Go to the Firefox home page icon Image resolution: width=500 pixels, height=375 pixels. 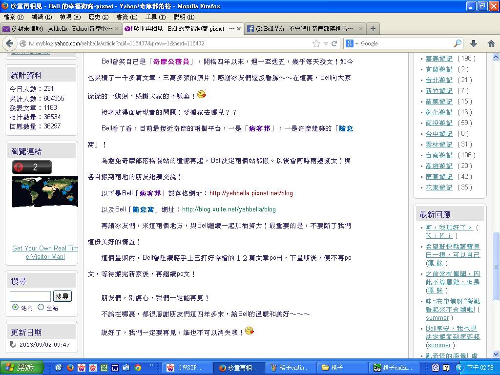click(491, 43)
